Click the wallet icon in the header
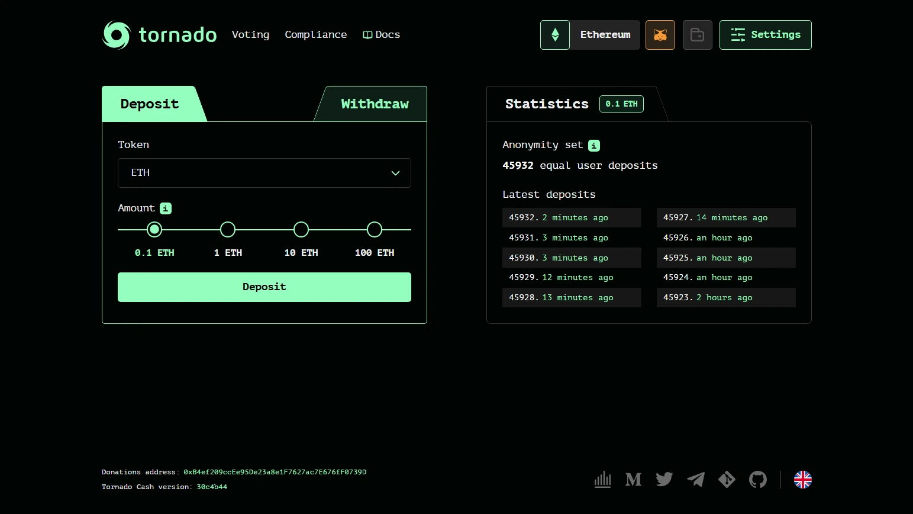913x514 pixels. 697,35
